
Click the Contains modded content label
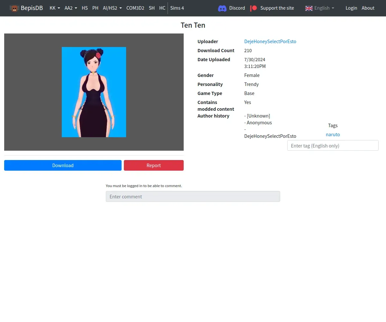(216, 106)
